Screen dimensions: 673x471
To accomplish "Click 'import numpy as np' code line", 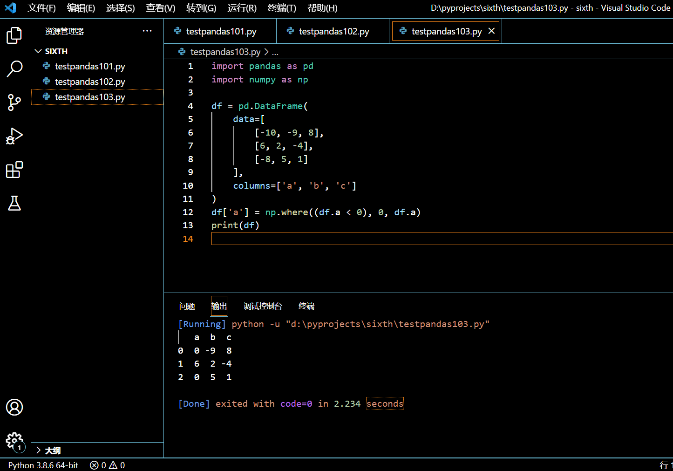I will point(260,80).
